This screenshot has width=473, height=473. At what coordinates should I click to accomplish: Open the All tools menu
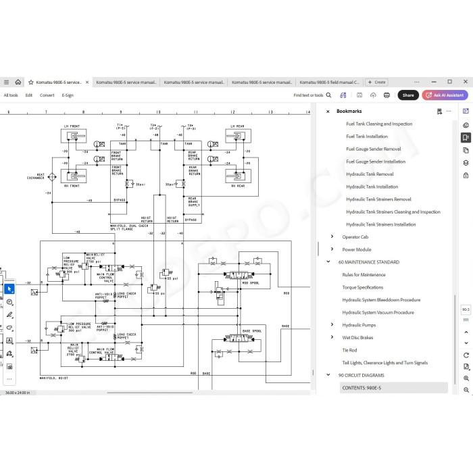11,95
